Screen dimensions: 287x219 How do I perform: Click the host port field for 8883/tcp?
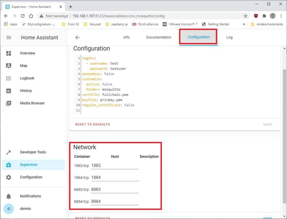115,190
